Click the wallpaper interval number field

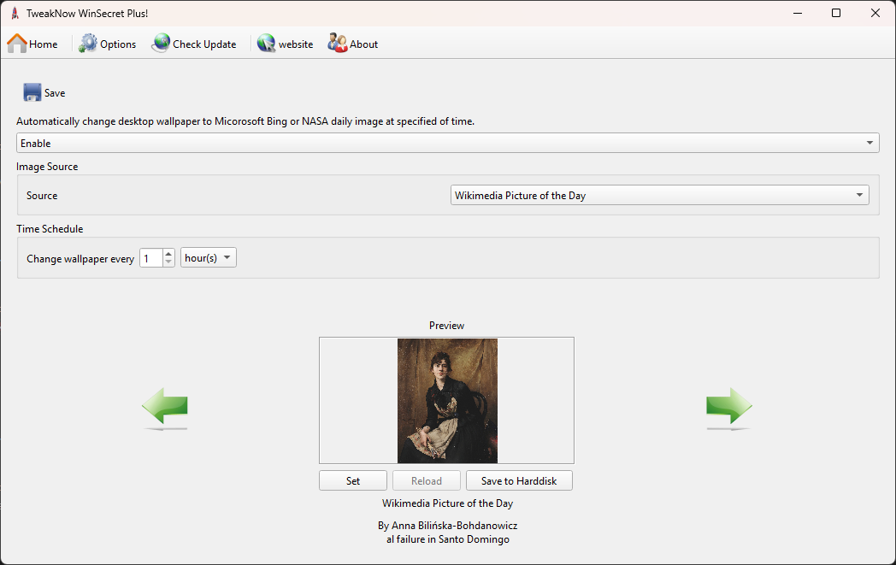150,258
